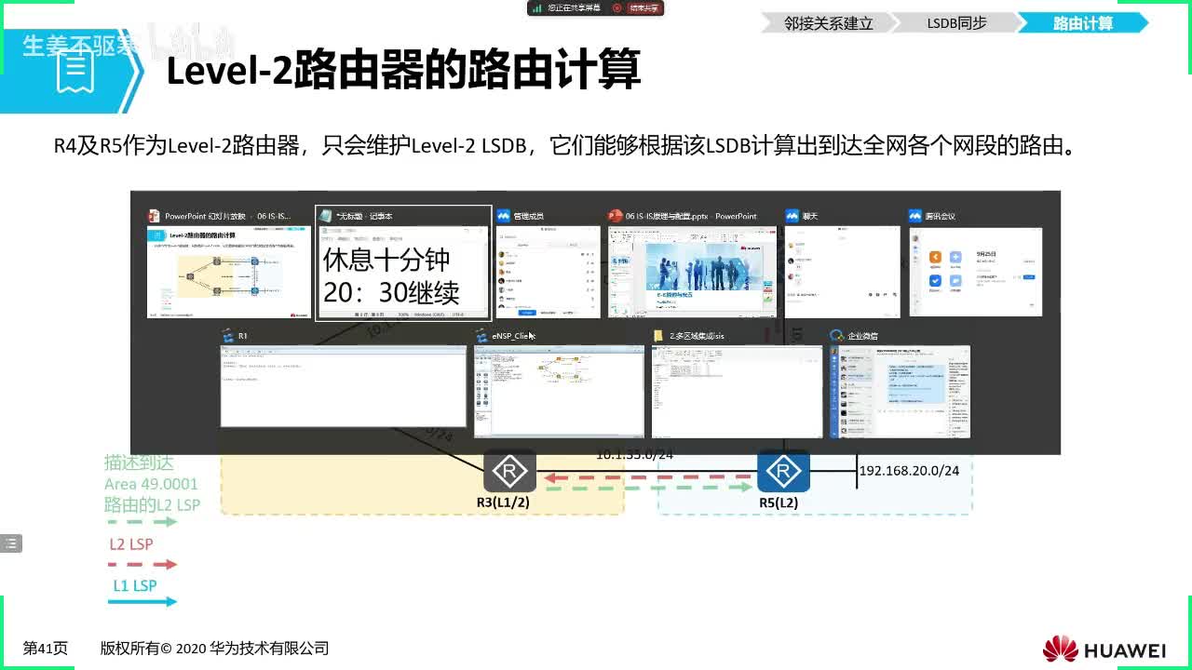The image size is (1192, 670).
Task: Open the 管理成员 window thumbnail
Action: pos(547,271)
